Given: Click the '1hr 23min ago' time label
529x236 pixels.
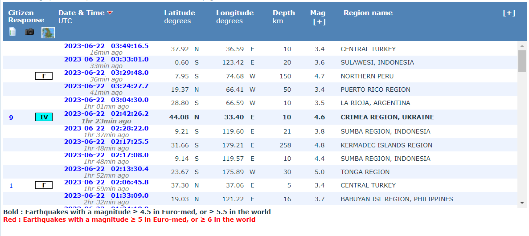Looking at the screenshot, I should (x=106, y=121).
